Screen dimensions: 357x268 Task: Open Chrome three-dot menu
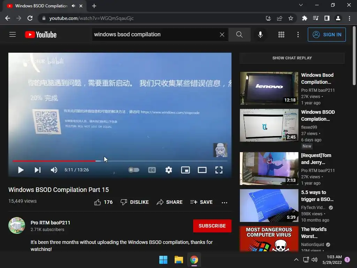coord(349,18)
